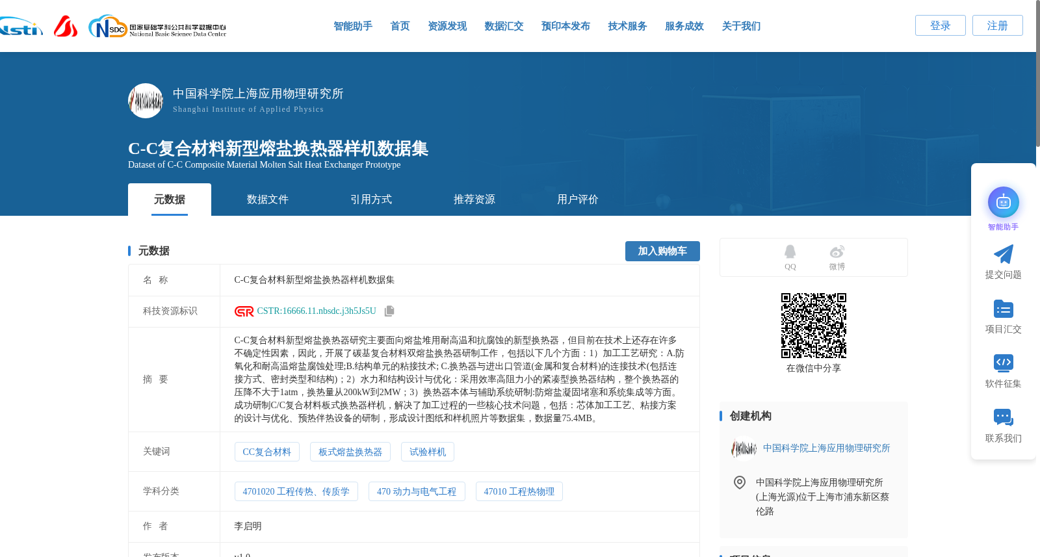The width and height of the screenshot is (1040, 557).
Task: Click the CC复合材料 keyword tag
Action: (266, 452)
